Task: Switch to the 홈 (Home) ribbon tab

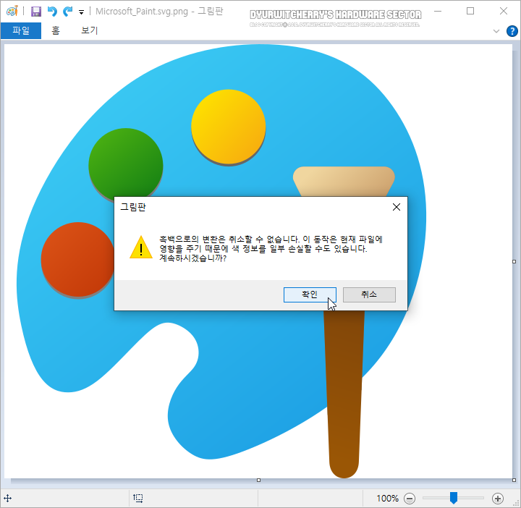Action: [56, 30]
